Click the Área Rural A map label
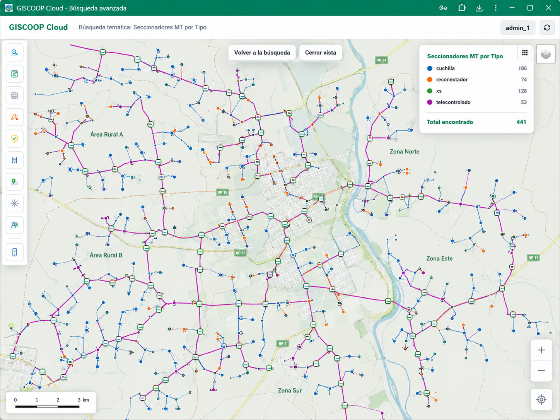 pos(107,135)
